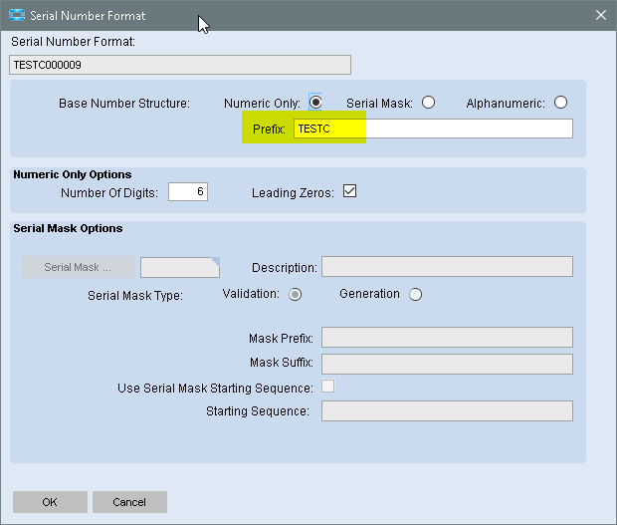
Task: Click the Serial Number Format field TESTC000009
Action: point(180,65)
